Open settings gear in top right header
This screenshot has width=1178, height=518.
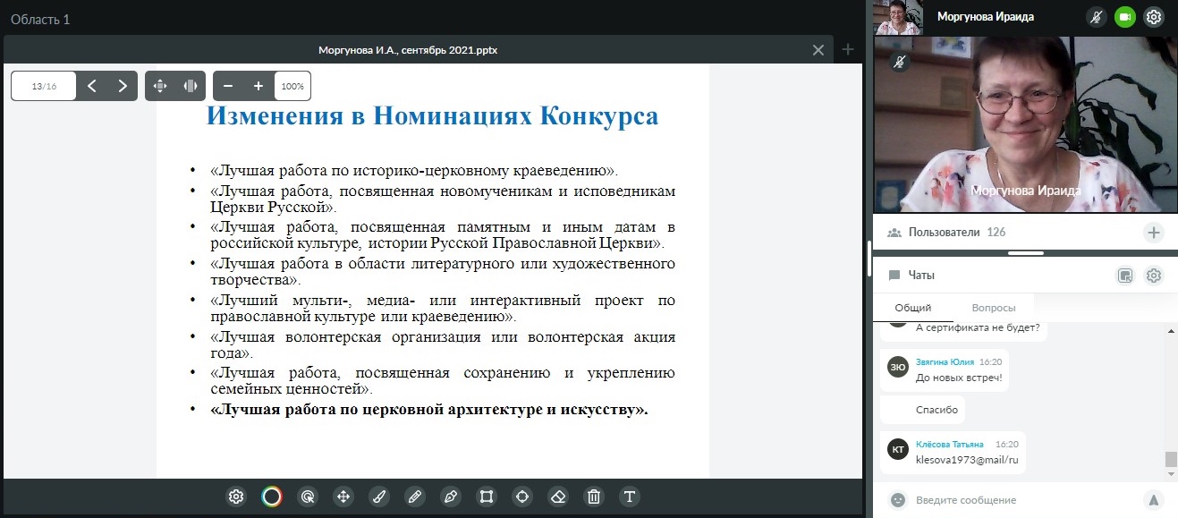click(1154, 16)
